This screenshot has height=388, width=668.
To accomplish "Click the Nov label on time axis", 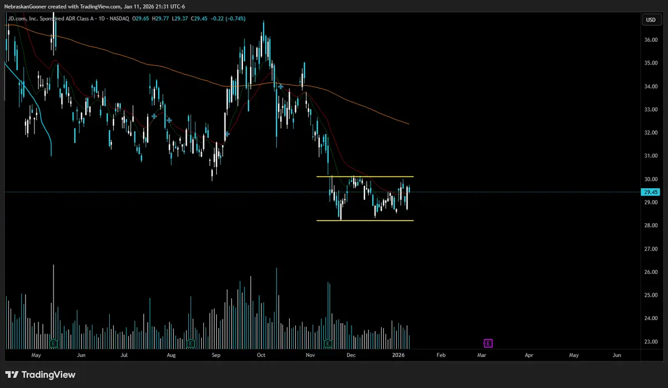I will [x=310, y=355].
